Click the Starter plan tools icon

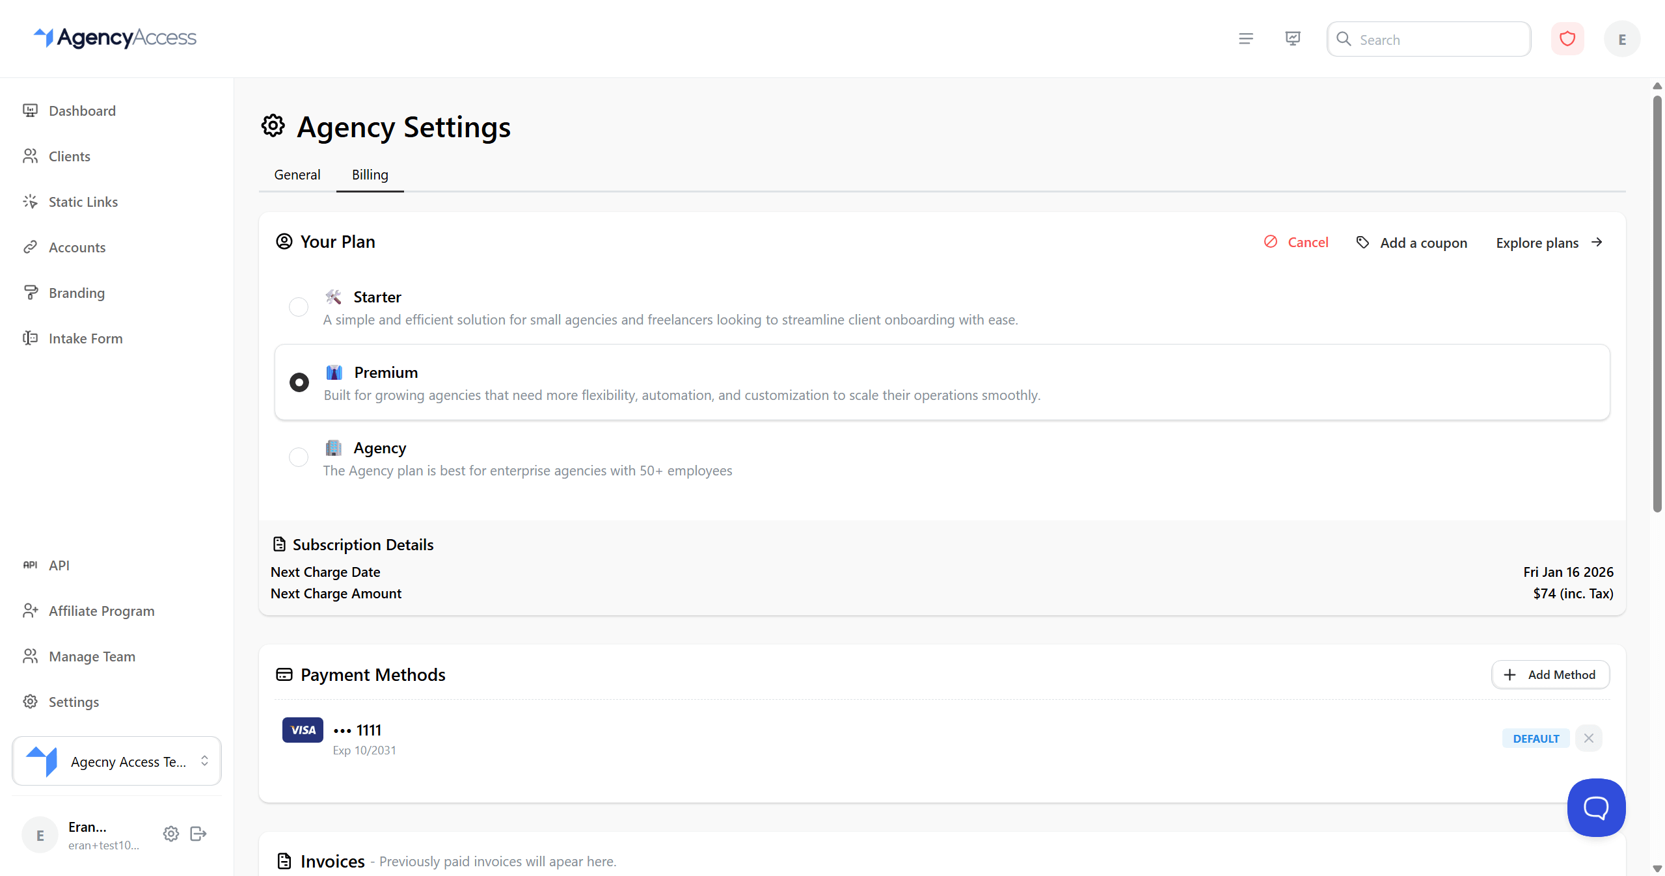[333, 297]
